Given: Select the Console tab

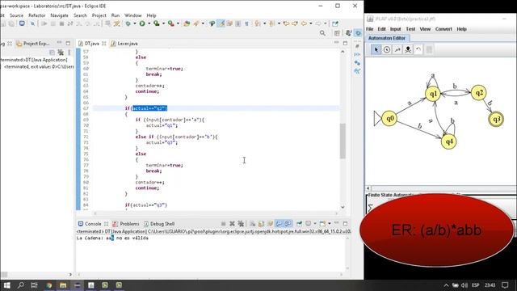Looking at the screenshot, I should coord(93,224).
